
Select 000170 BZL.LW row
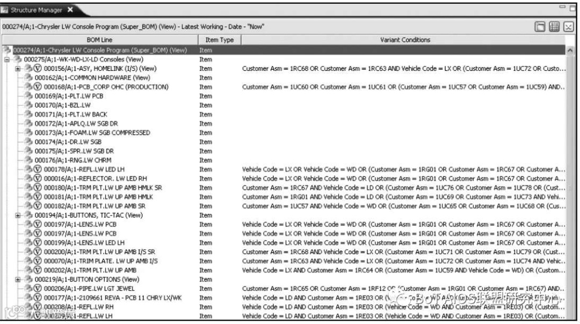[x=62, y=105]
